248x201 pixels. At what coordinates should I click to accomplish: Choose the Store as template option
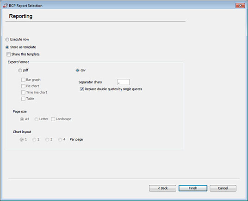[x=7, y=47]
